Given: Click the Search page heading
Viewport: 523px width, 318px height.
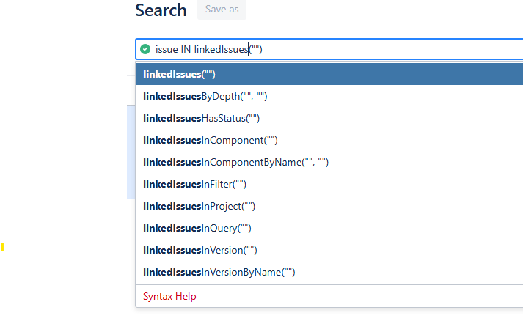Looking at the screenshot, I should 161,10.
